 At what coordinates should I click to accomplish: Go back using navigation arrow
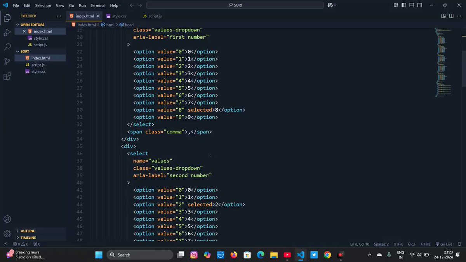point(132,5)
